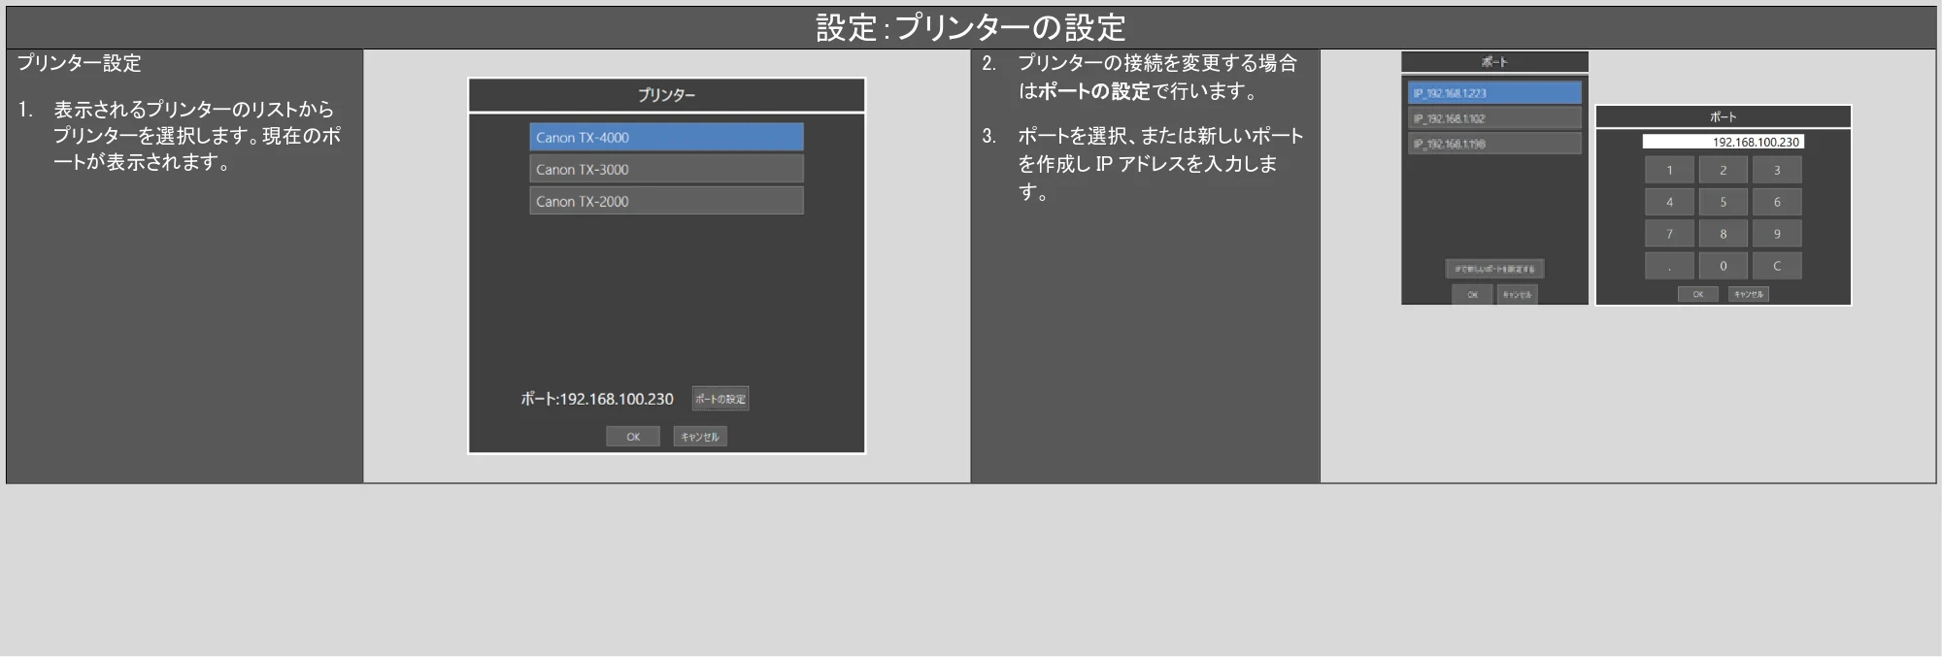Click キャンセル in the port list dialog

(x=1517, y=294)
